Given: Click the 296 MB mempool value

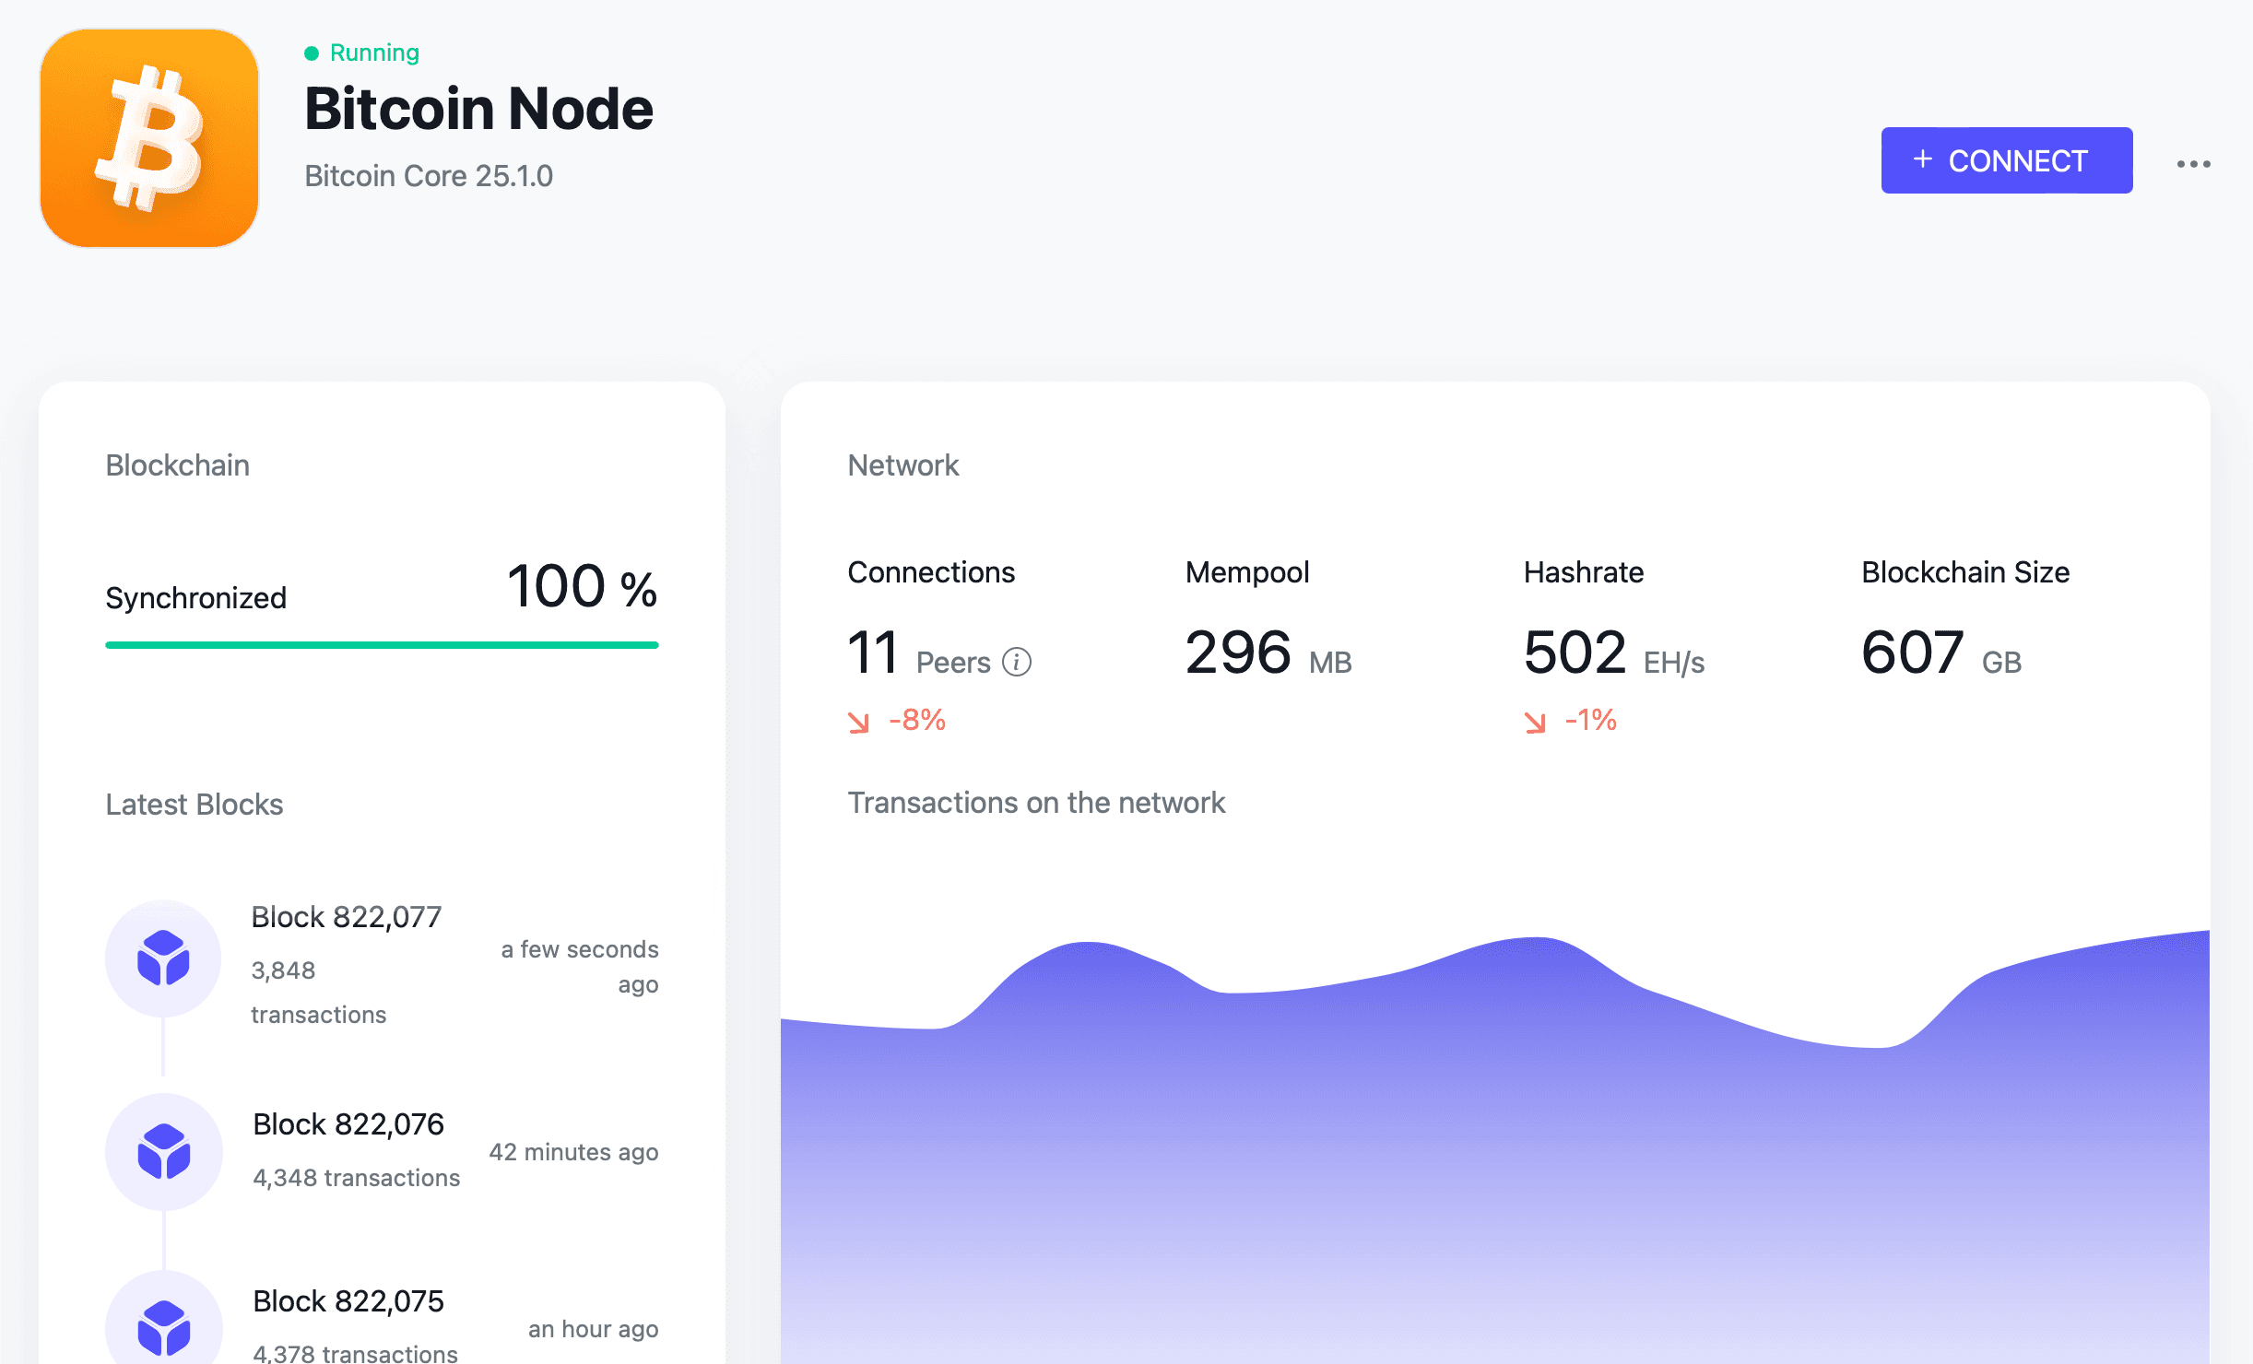Looking at the screenshot, I should point(1268,653).
